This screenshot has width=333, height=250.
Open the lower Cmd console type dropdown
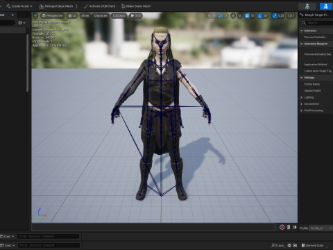tap(8, 245)
